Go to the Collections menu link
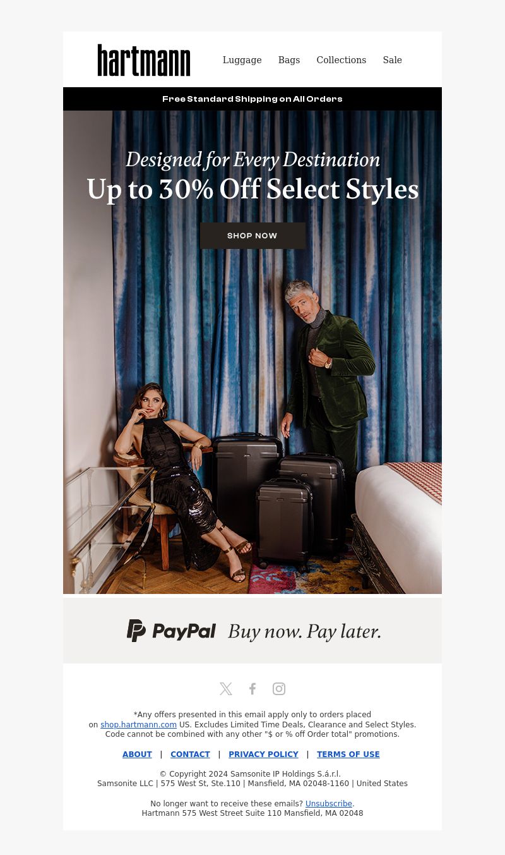Image resolution: width=505 pixels, height=855 pixels. pyautogui.click(x=342, y=60)
